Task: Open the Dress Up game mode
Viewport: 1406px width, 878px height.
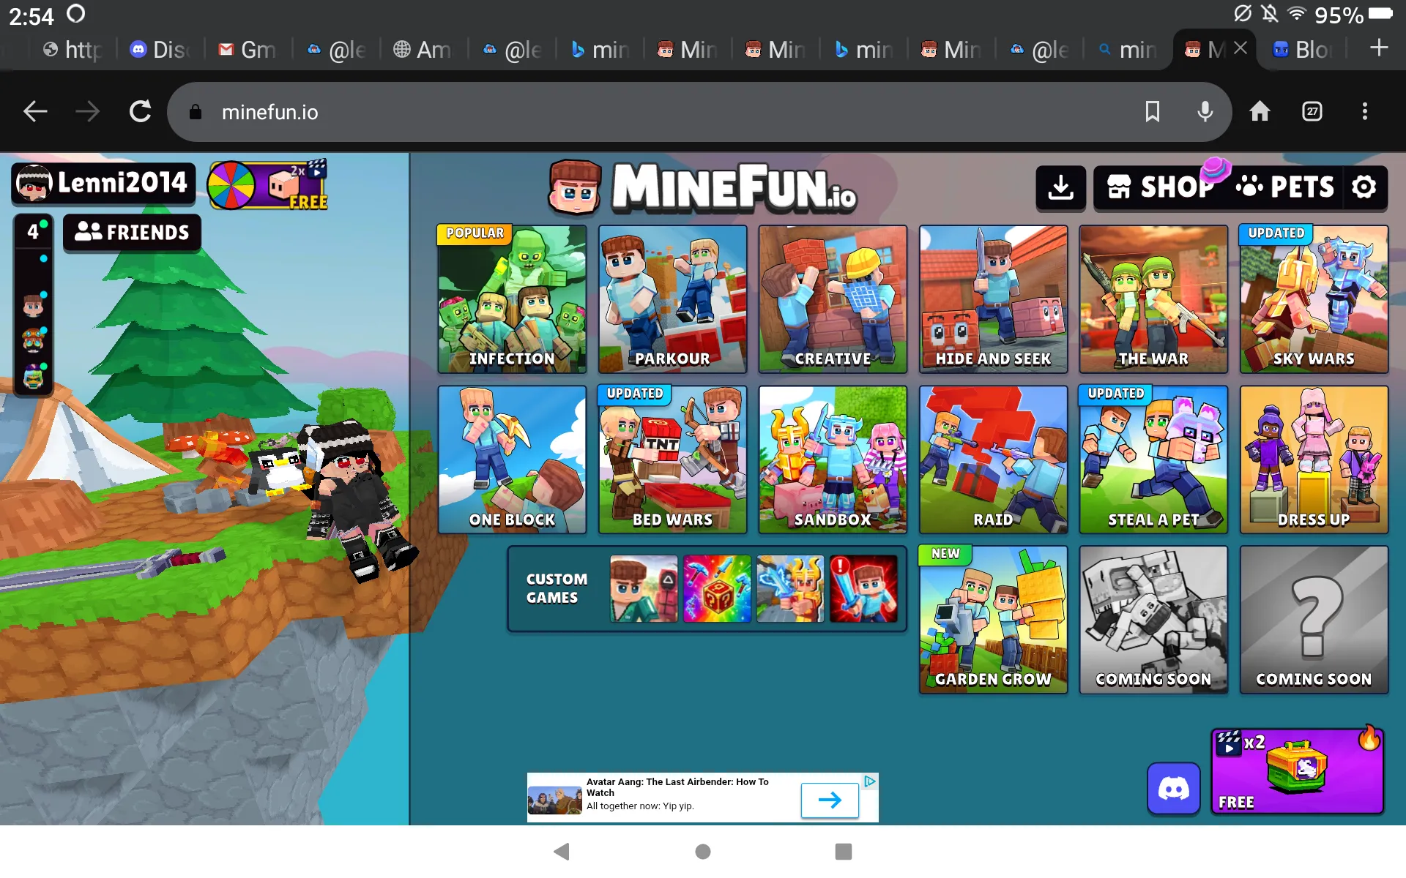Action: (x=1314, y=459)
